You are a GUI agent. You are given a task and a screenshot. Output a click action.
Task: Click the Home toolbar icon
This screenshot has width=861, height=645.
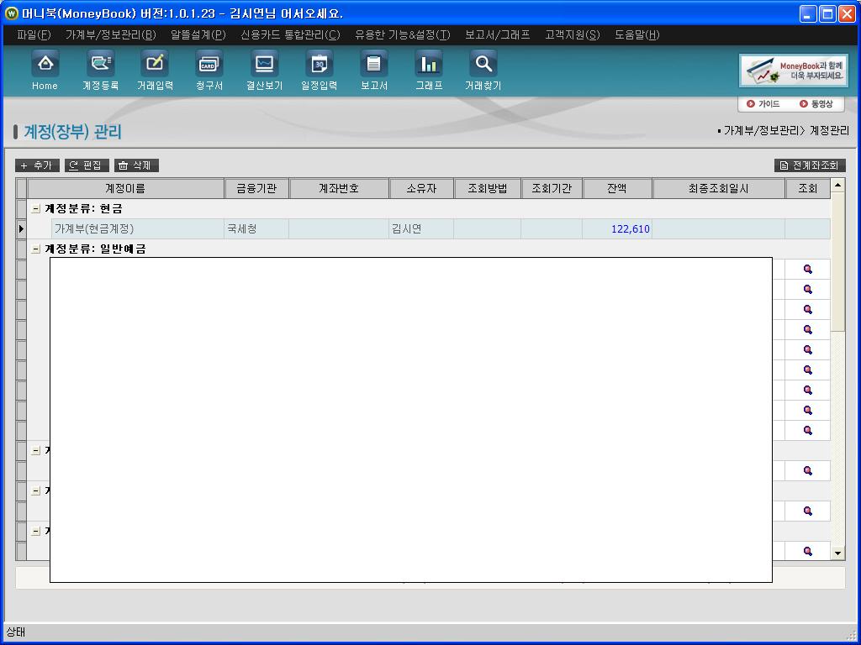(45, 64)
